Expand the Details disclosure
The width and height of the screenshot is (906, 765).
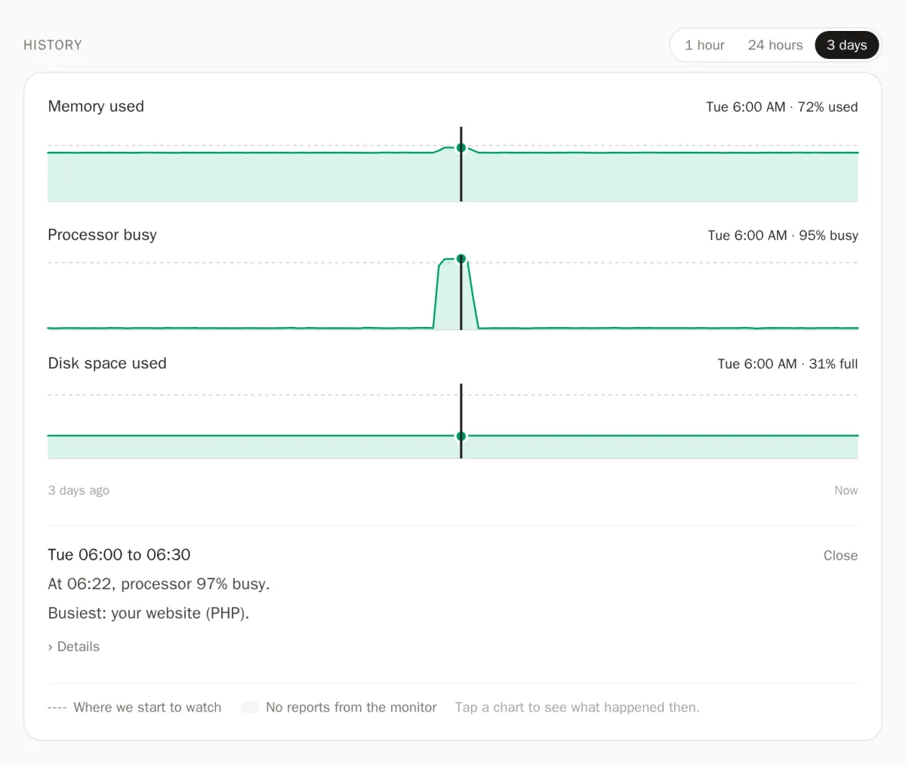(74, 646)
